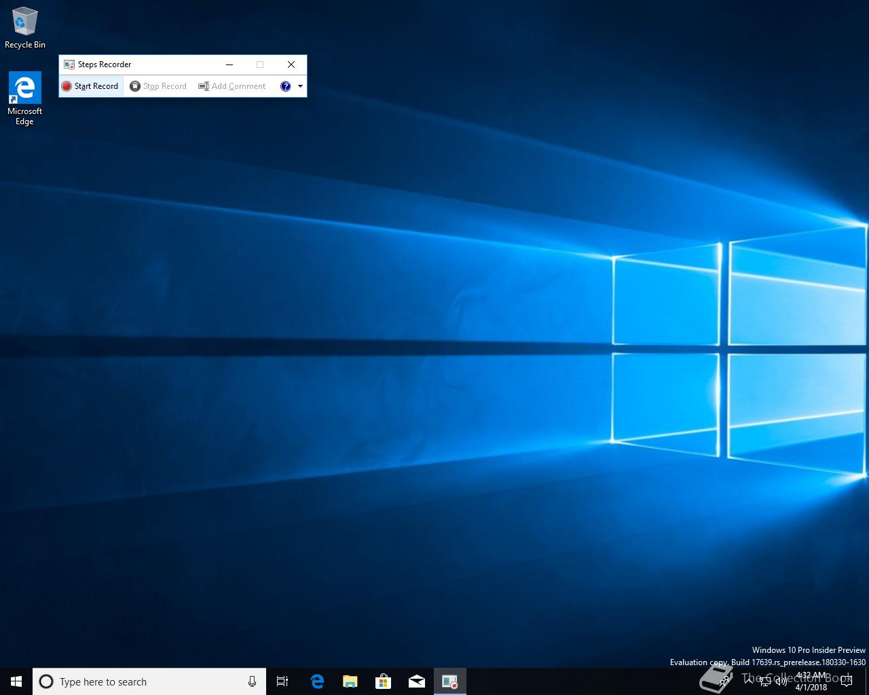Open the volume control in system tray

pos(781,681)
